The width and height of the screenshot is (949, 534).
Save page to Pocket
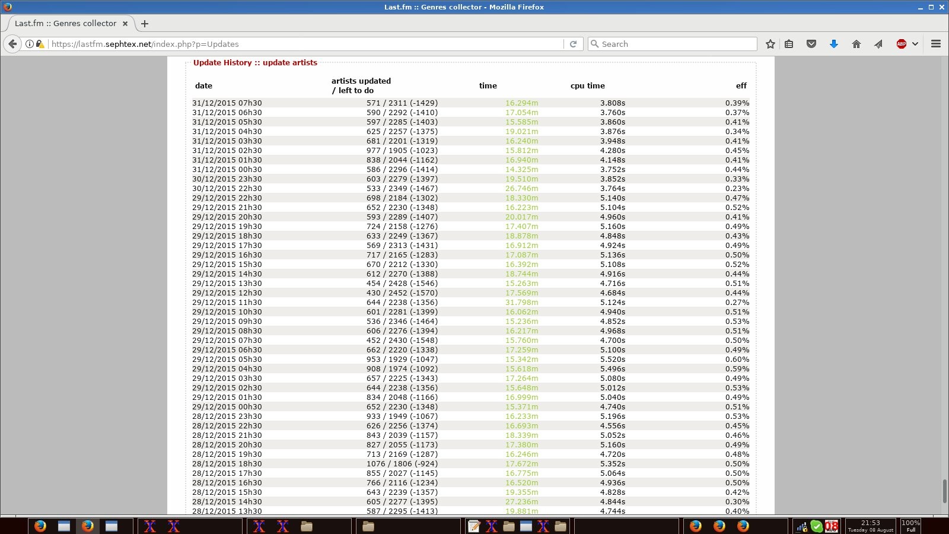[811, 44]
